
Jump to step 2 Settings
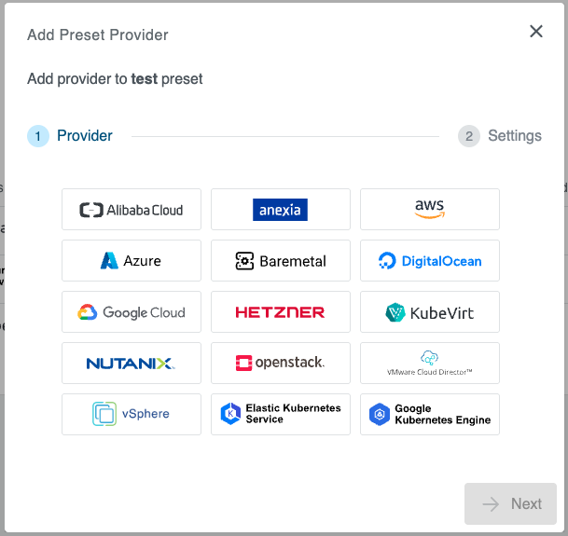[514, 136]
